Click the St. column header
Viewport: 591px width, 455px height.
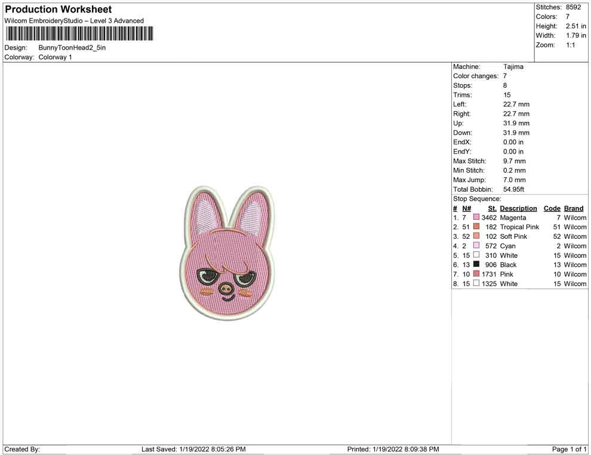point(492,208)
